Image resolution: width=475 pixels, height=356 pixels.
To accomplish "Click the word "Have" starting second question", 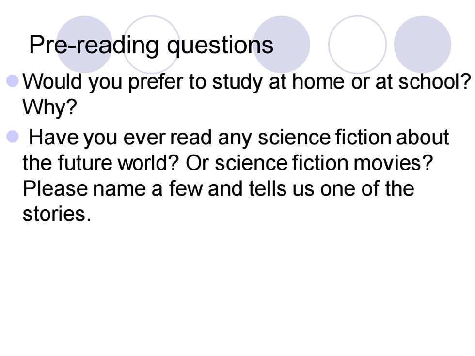I will coord(53,138).
